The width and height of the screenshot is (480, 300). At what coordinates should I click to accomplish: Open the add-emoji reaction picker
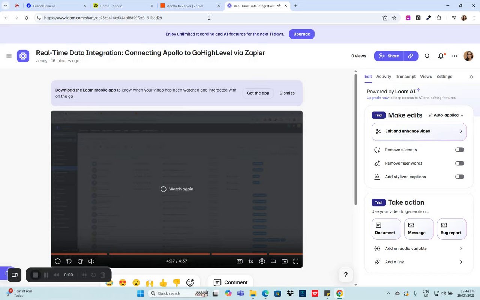190,282
